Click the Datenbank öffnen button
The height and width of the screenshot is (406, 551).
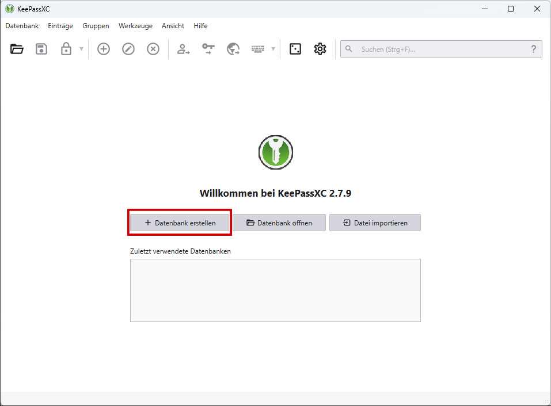tap(279, 223)
